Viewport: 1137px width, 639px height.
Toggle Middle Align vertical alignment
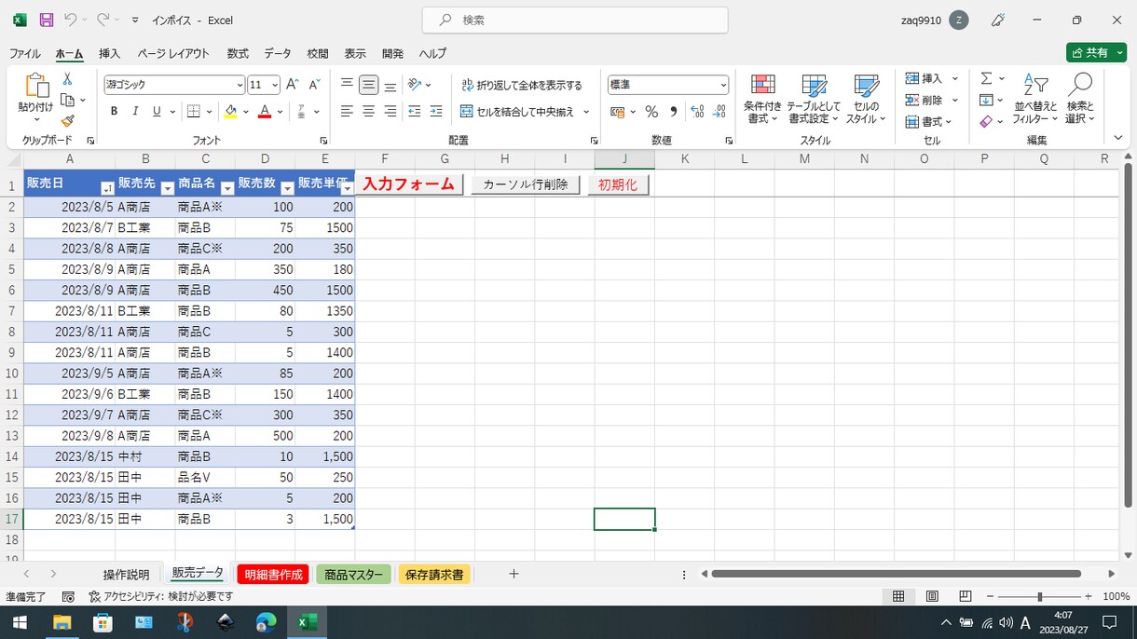pyautogui.click(x=369, y=85)
